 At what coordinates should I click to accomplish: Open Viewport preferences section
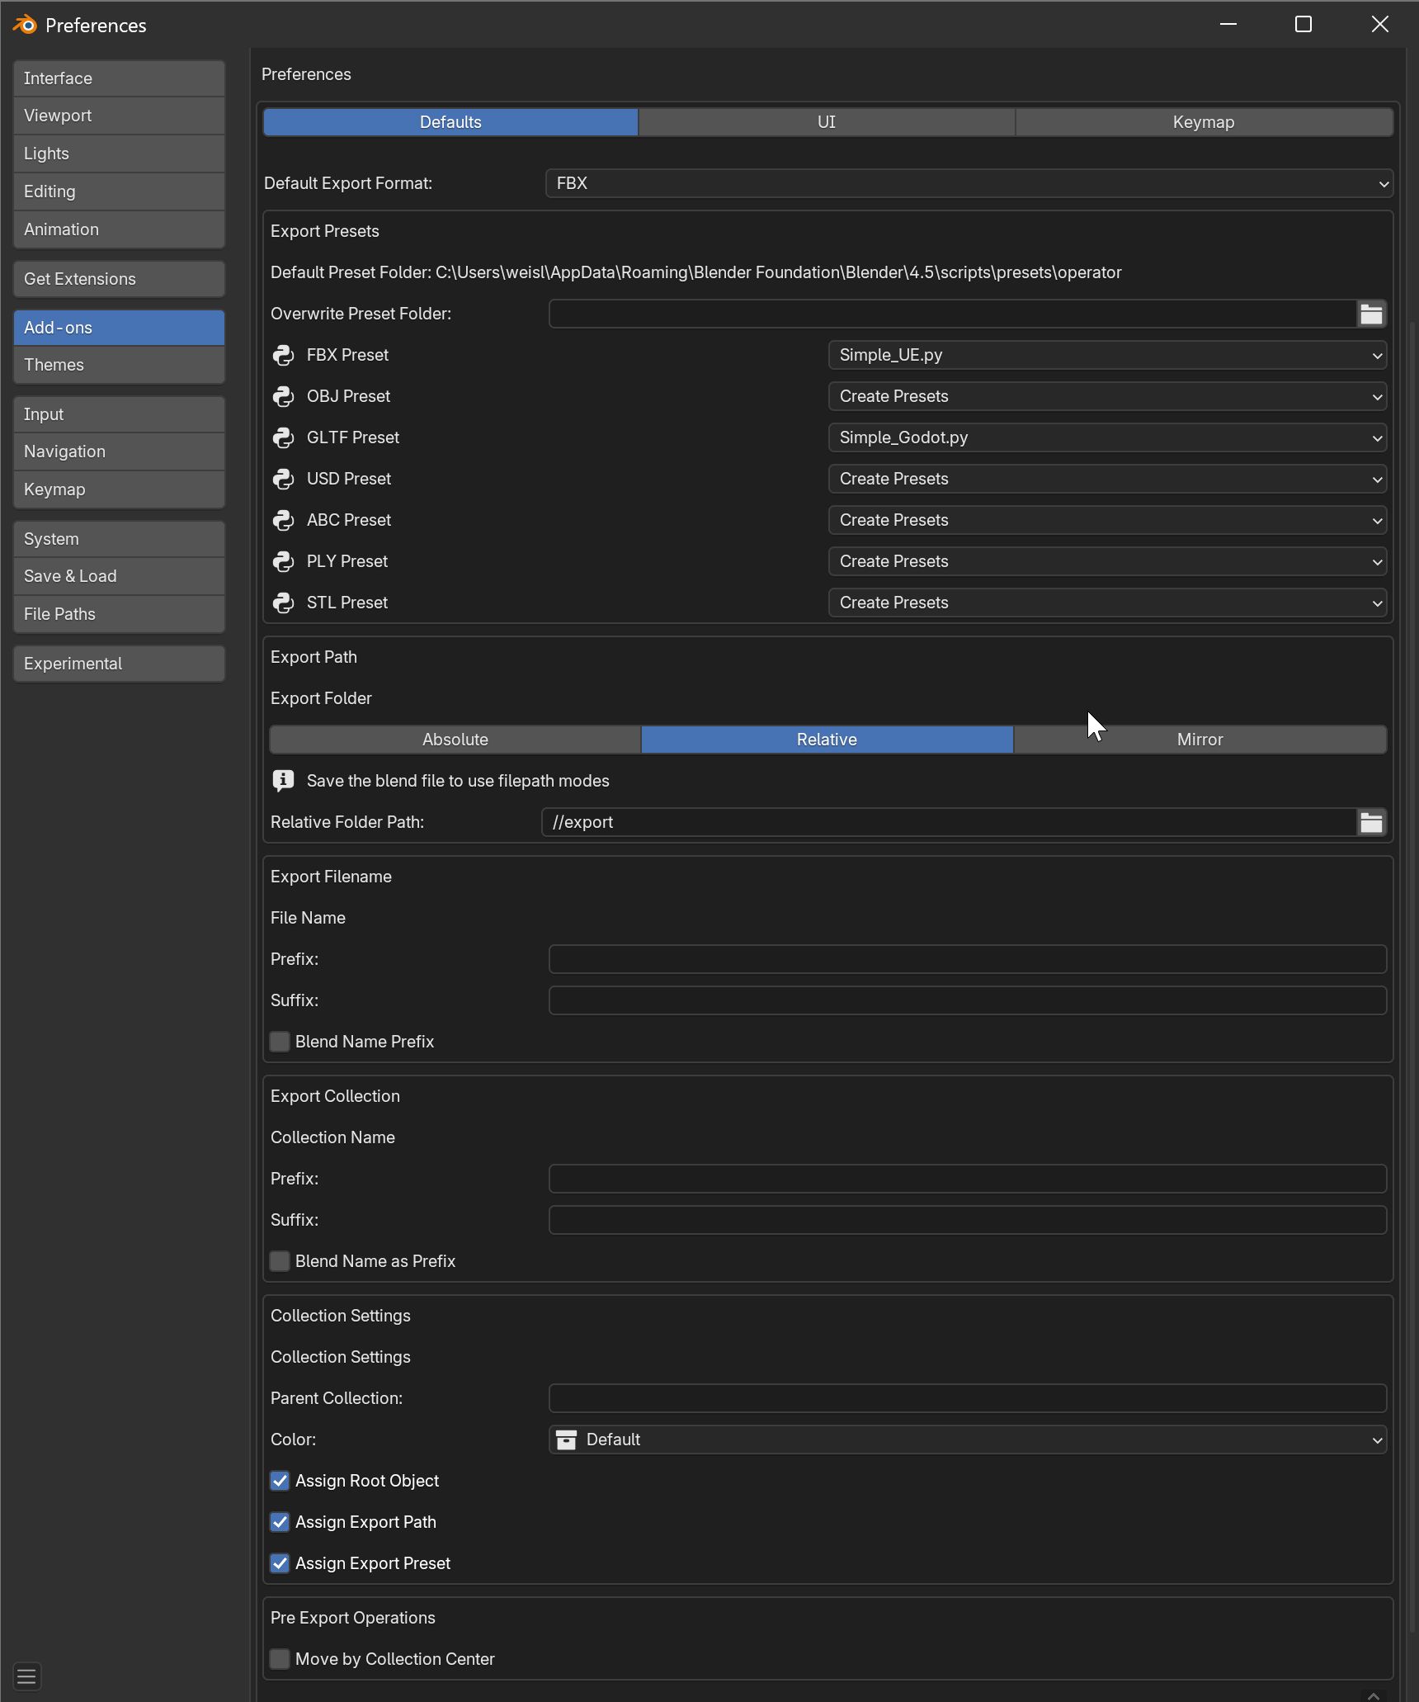(119, 116)
